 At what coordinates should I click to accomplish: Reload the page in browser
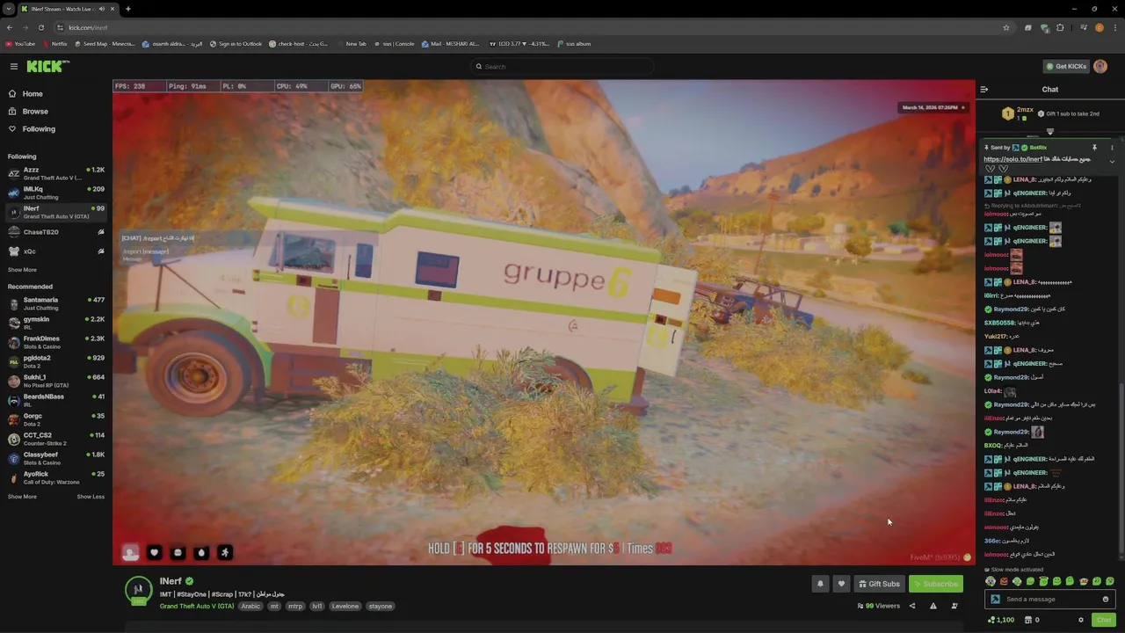(x=40, y=27)
